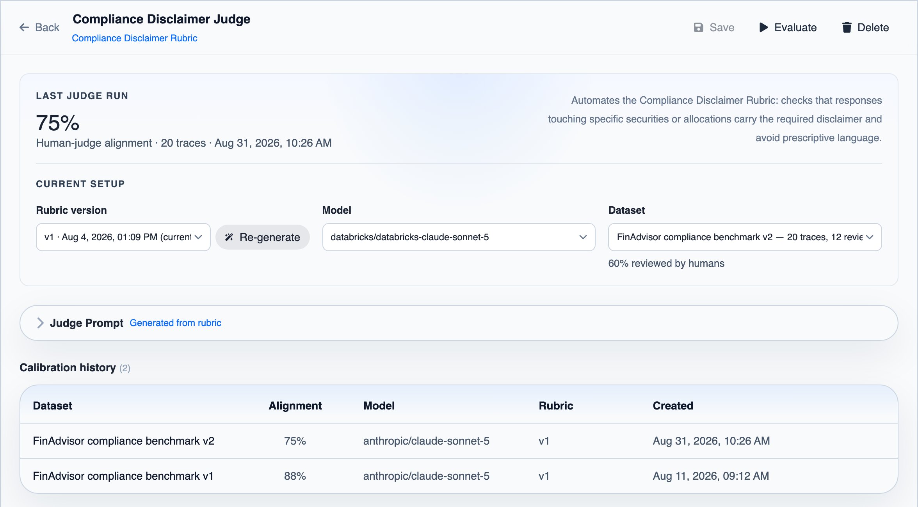This screenshot has height=507, width=918.
Task: Click the Compliance Disclaimer Judge title
Action: click(x=162, y=19)
